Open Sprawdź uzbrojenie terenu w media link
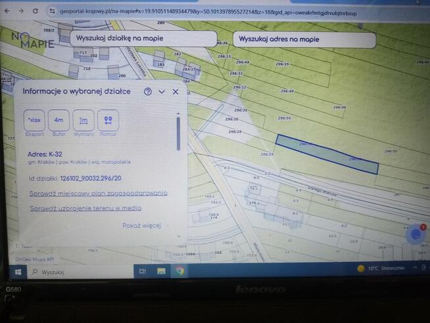The image size is (430, 323). pos(85,209)
